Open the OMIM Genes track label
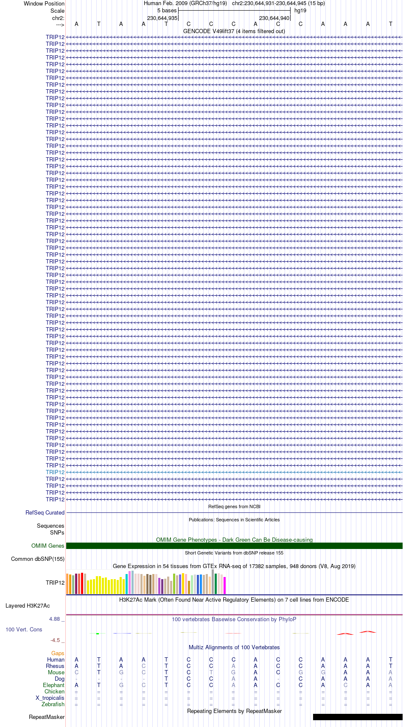Screen dimensions: 403x727 (48, 546)
